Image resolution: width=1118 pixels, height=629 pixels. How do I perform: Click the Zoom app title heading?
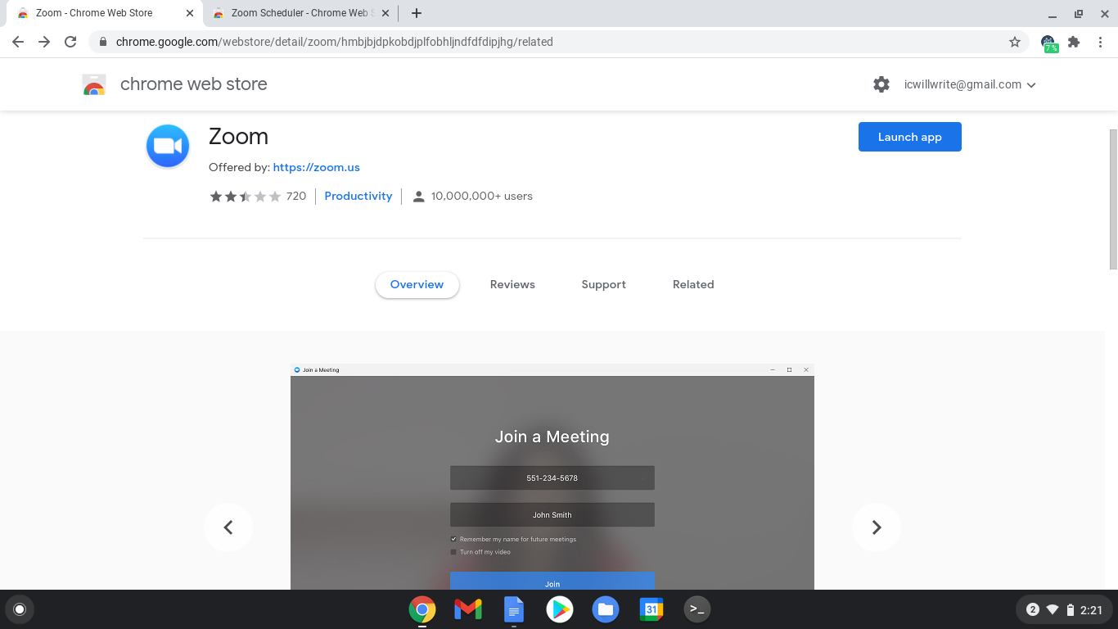239,137
